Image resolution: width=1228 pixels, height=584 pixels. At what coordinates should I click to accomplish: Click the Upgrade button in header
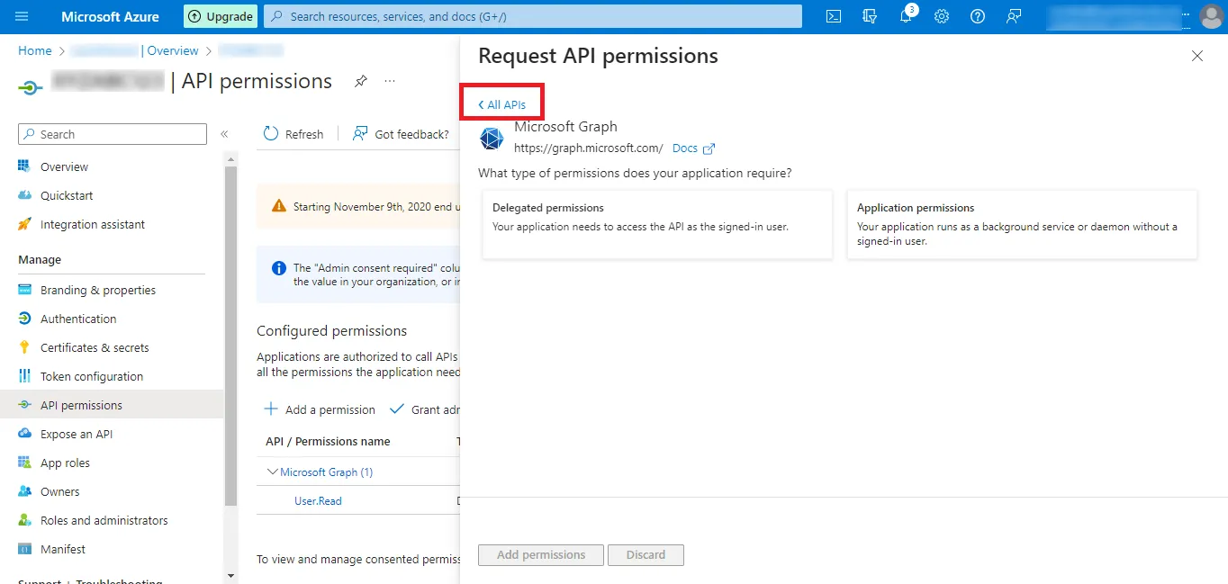click(221, 16)
